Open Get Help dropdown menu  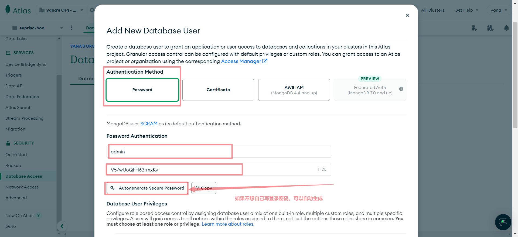click(466, 10)
